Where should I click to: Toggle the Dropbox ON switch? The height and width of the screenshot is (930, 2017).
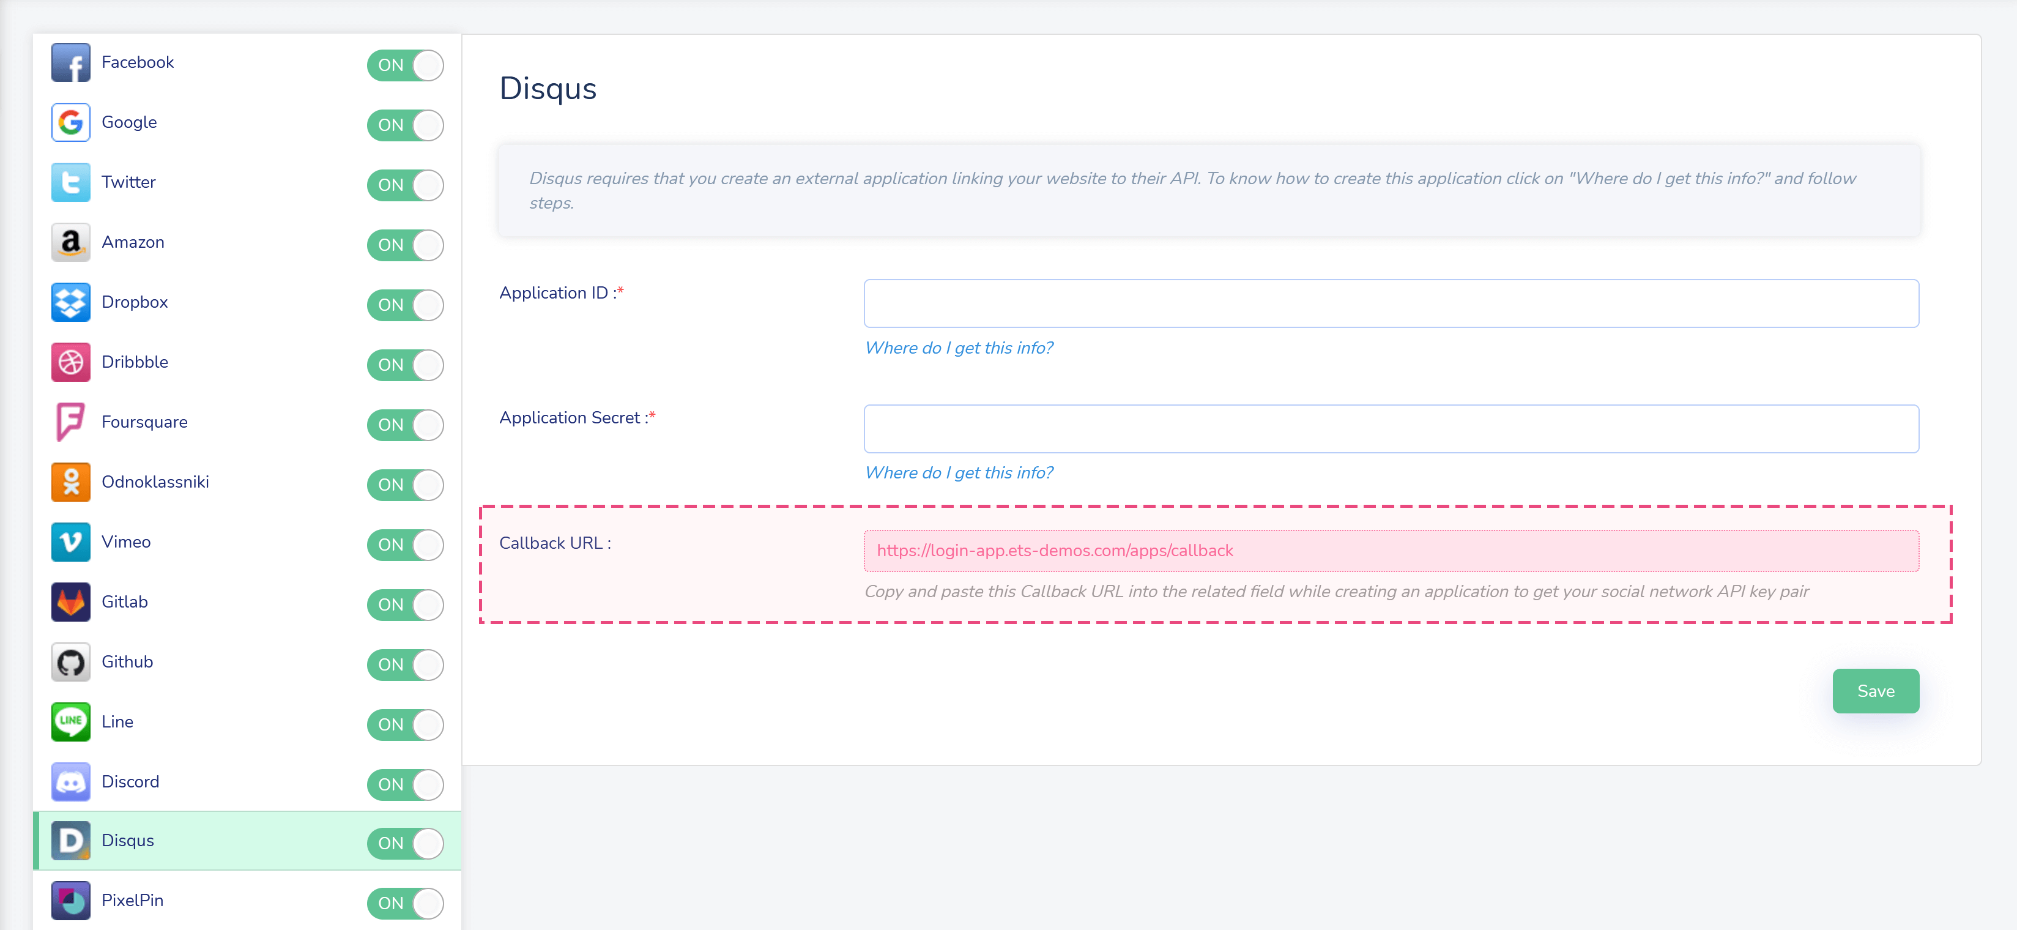click(405, 305)
